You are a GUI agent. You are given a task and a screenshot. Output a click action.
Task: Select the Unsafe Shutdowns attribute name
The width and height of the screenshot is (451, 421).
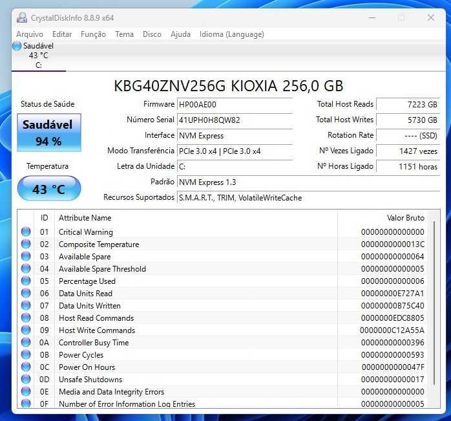[90, 380]
